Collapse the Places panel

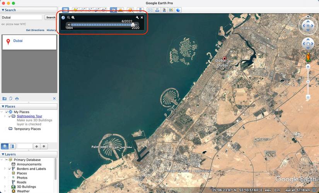coord(3,106)
